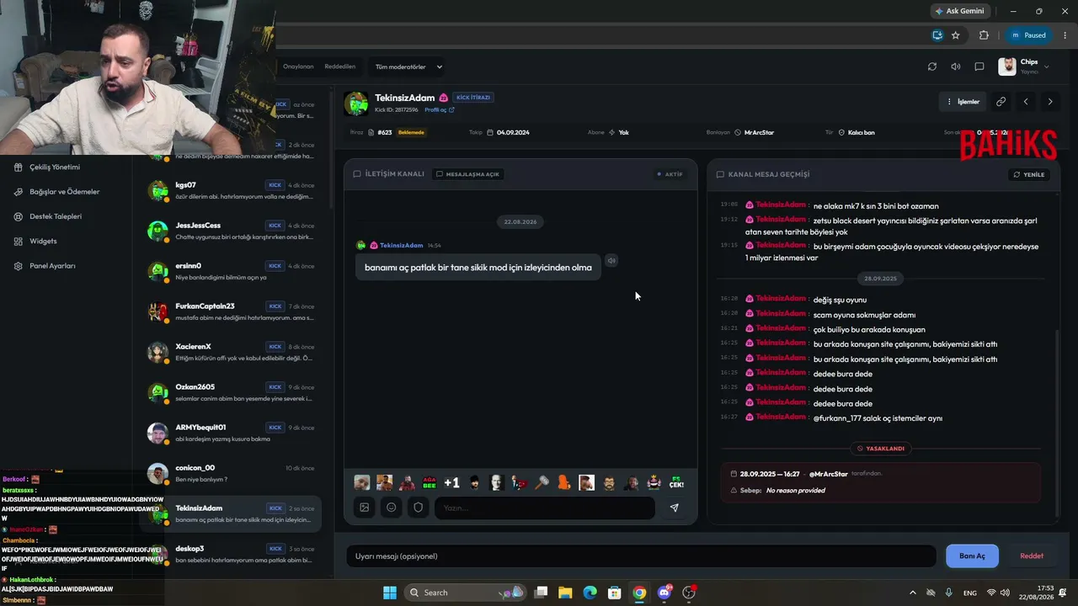Click the ENG language indicator

tap(970, 593)
